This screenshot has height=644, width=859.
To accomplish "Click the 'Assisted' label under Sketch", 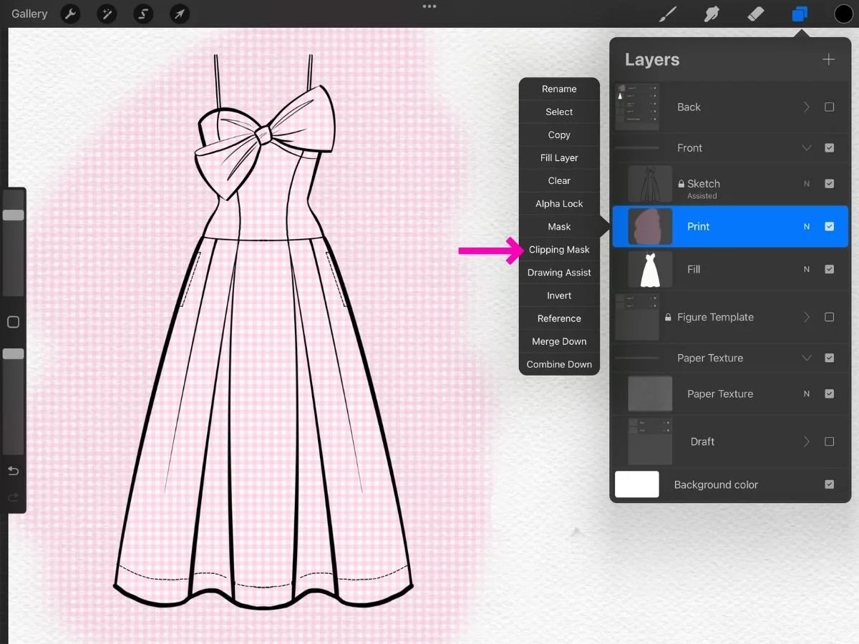I will coord(702,196).
